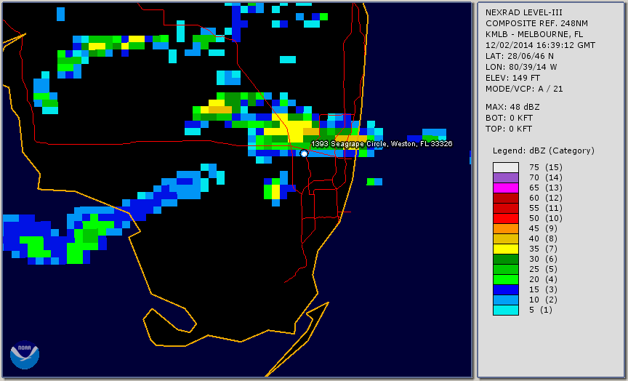Viewport: 628px width, 381px height.
Task: Click the NOAA logo emblem
Action: pyautogui.click(x=25, y=355)
